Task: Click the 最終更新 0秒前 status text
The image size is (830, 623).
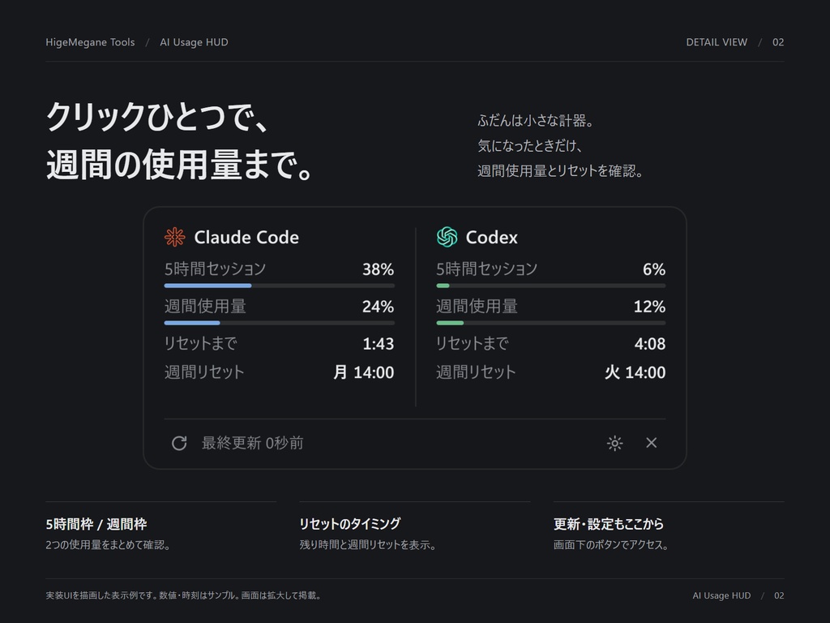Action: [x=253, y=443]
